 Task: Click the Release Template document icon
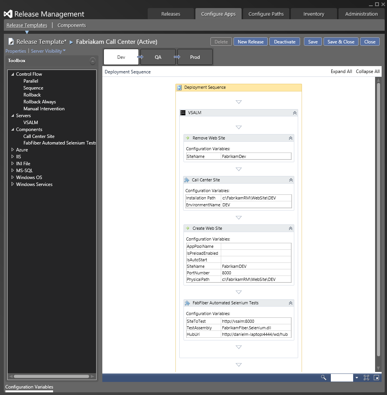tap(11, 41)
